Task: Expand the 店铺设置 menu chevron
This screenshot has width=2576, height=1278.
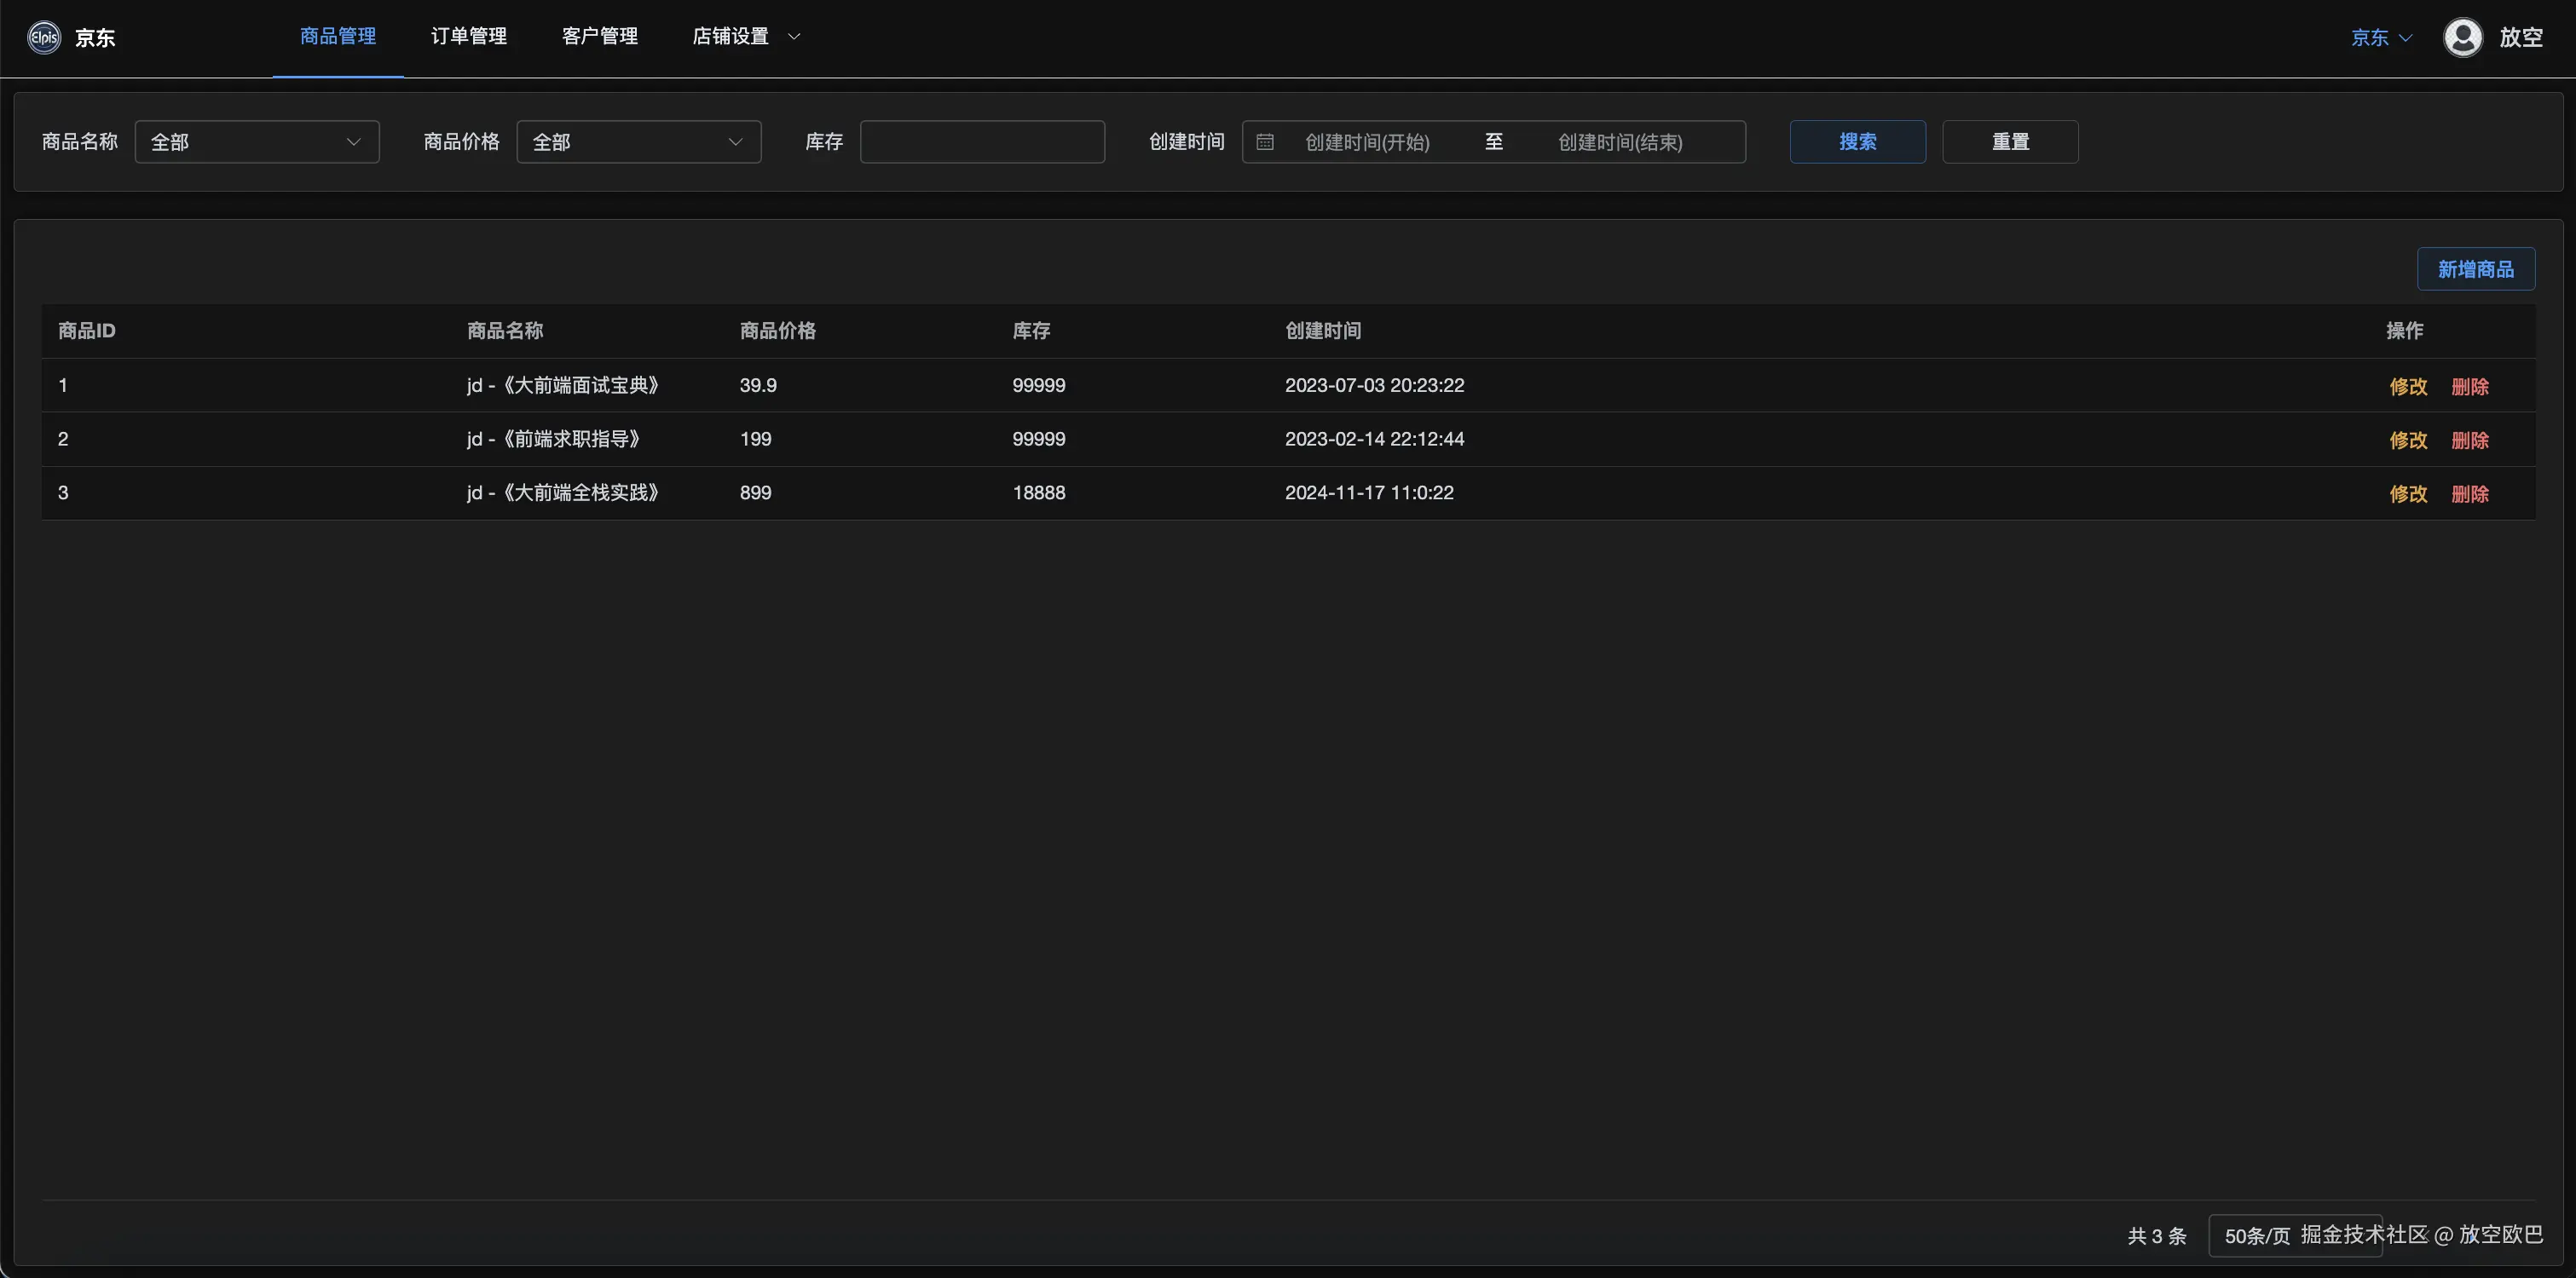Action: click(794, 37)
